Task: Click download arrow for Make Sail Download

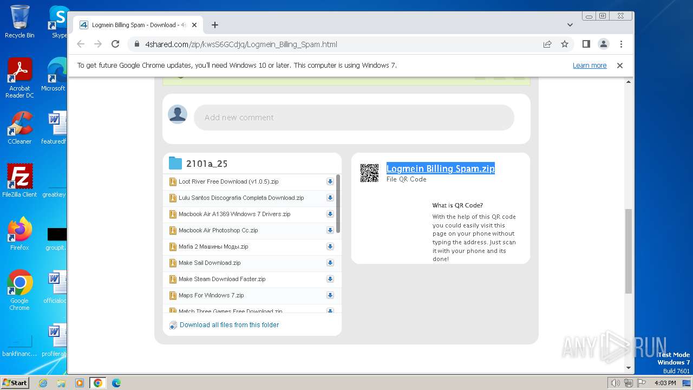Action: click(330, 263)
